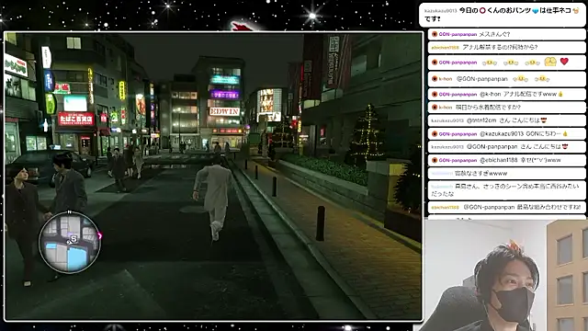Click the pink arrow marker on minimap edge
The image size is (588, 331).
coord(100,235)
